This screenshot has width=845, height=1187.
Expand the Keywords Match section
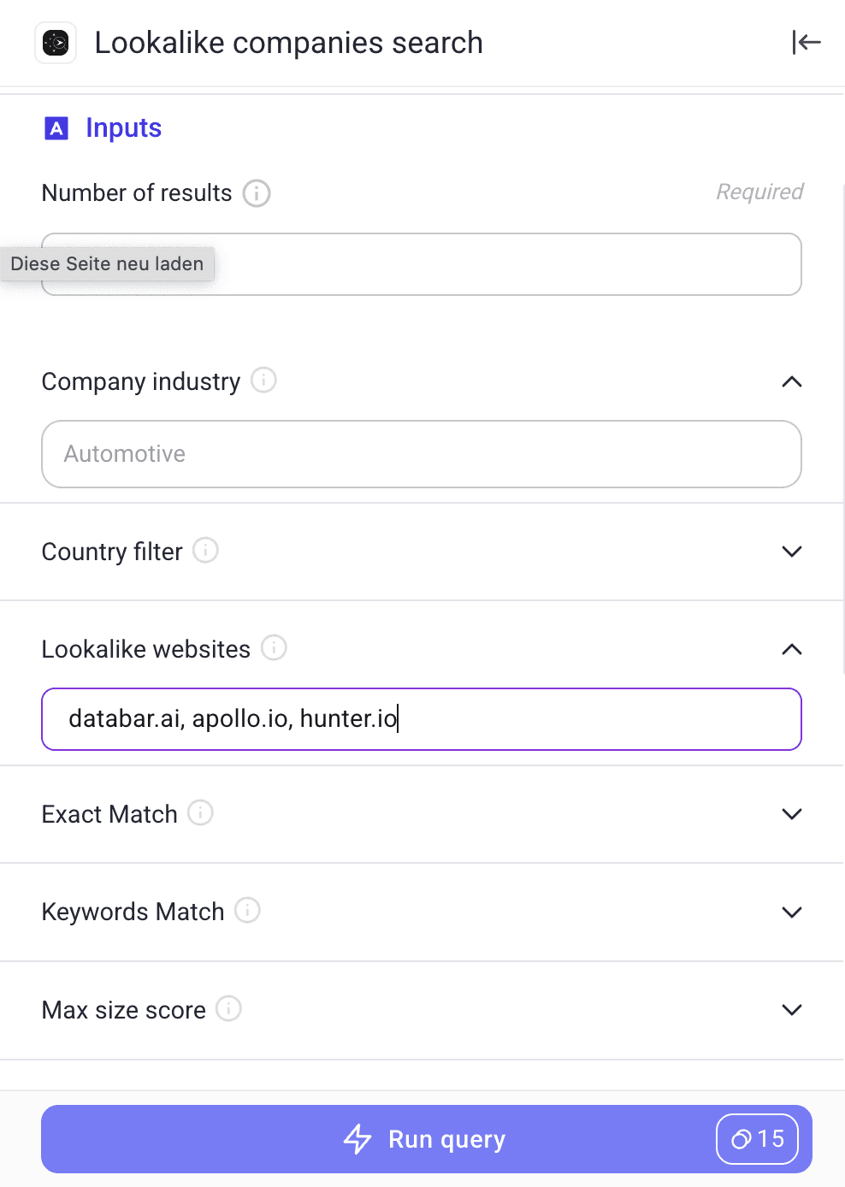(792, 912)
